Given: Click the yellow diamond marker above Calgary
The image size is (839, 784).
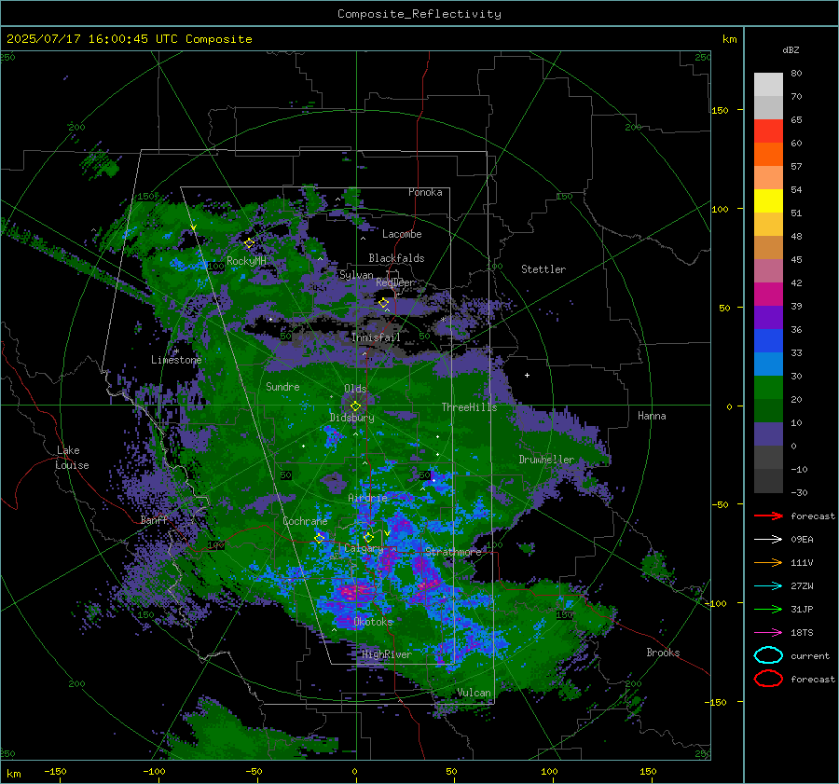Looking at the screenshot, I should click(x=368, y=537).
